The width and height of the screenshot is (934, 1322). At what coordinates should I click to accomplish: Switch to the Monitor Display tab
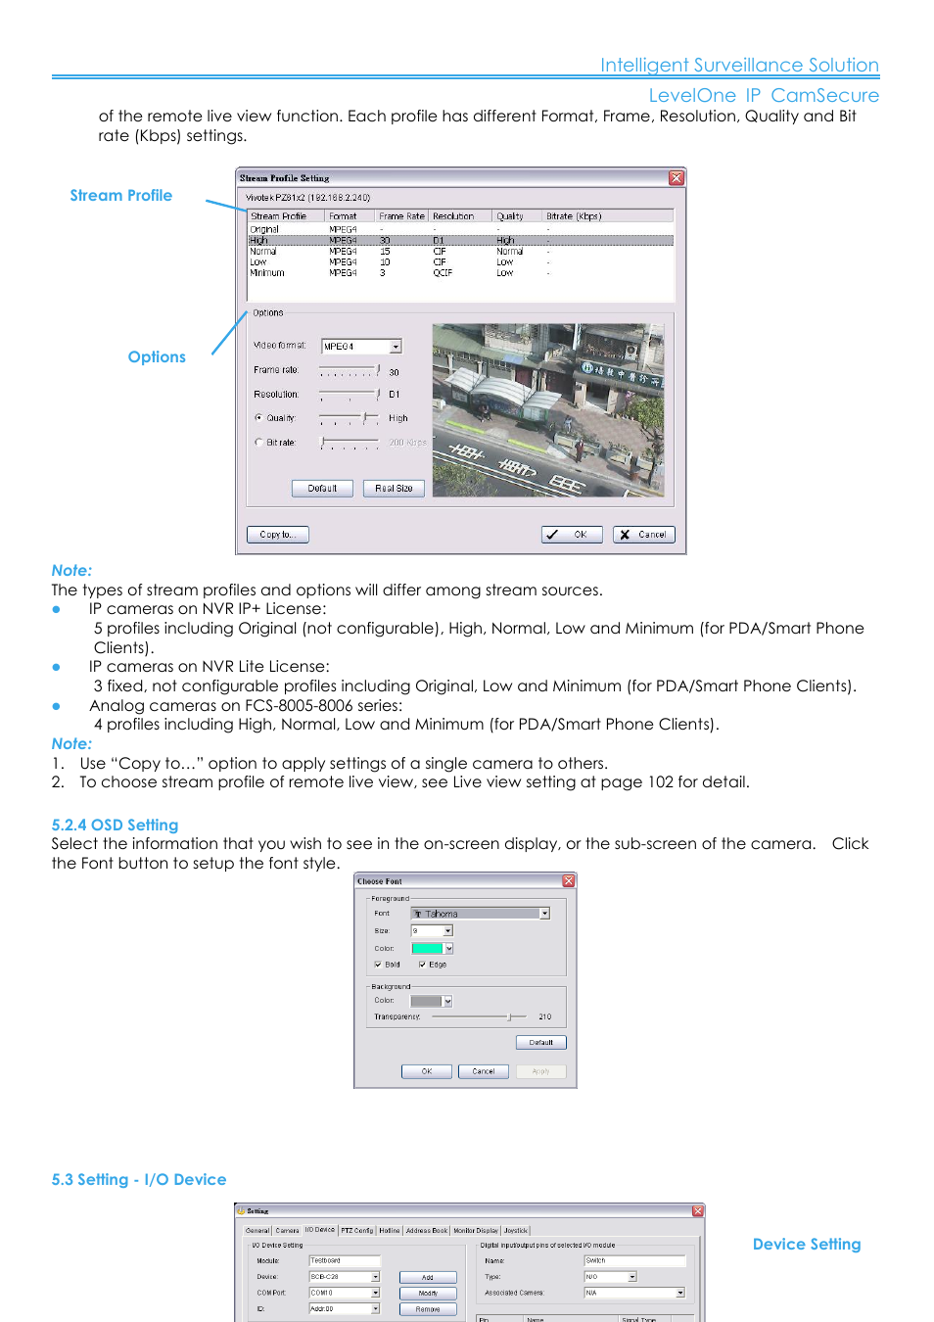476,1231
